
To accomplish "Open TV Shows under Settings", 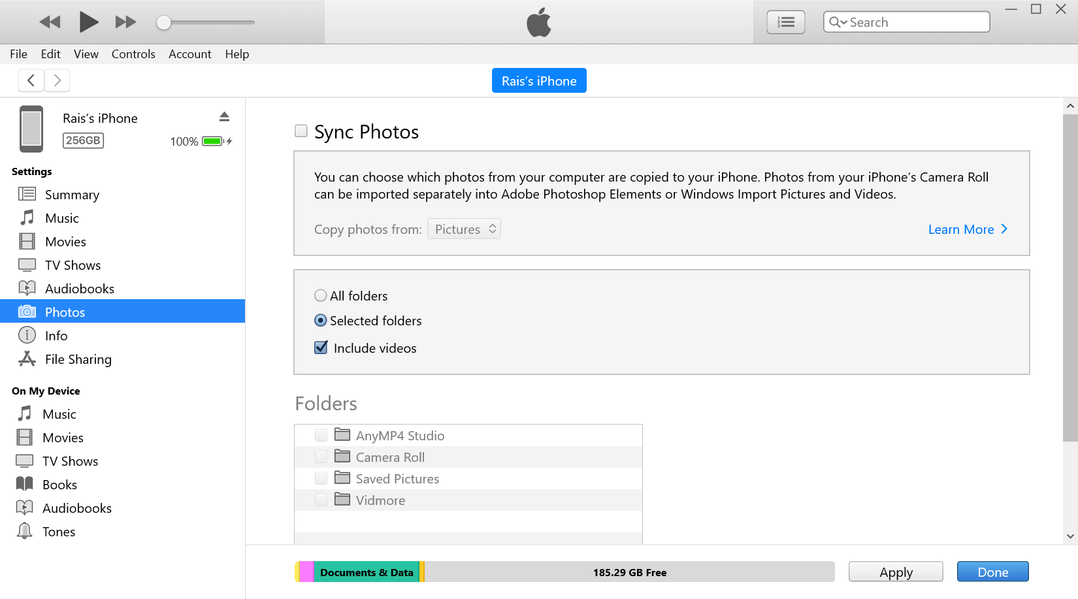I will coord(73,265).
